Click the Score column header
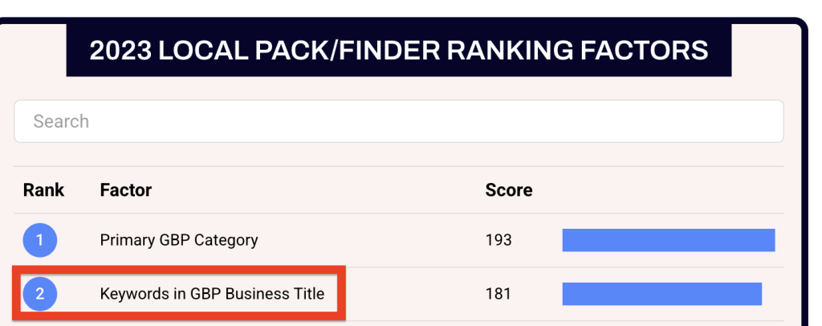This screenshot has width=822, height=326. pos(509,190)
